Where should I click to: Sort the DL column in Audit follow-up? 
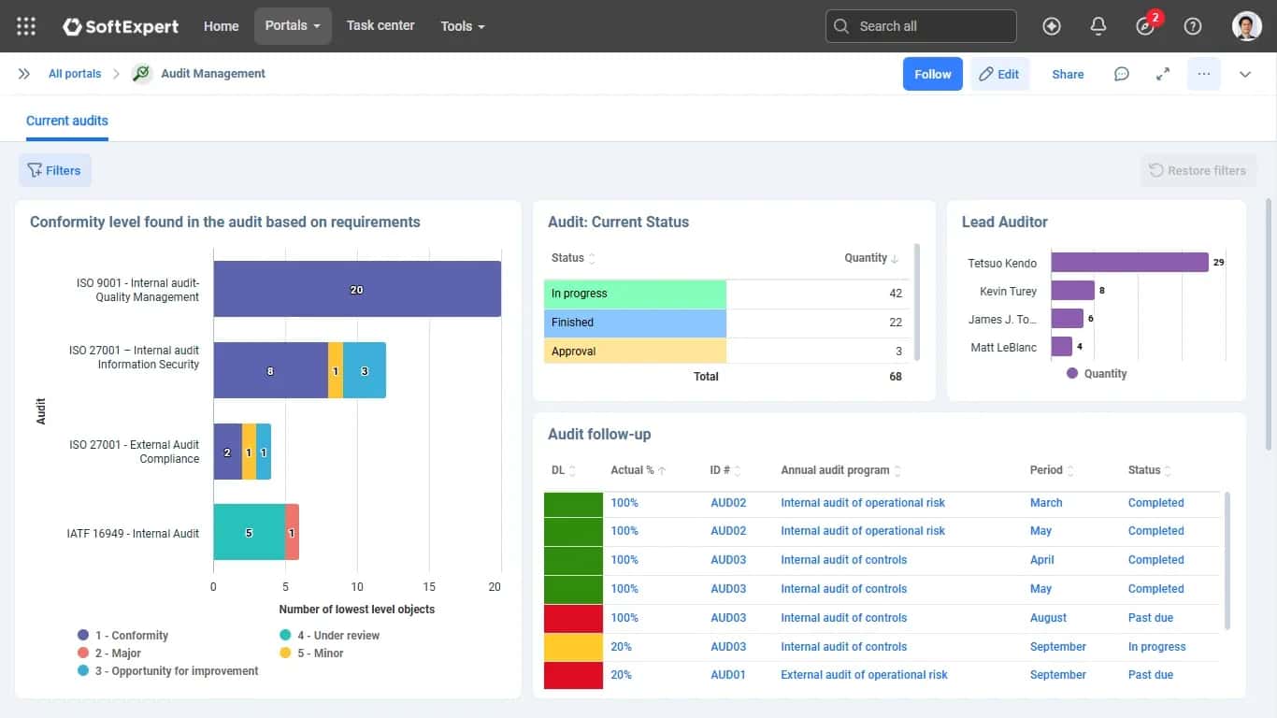(572, 470)
